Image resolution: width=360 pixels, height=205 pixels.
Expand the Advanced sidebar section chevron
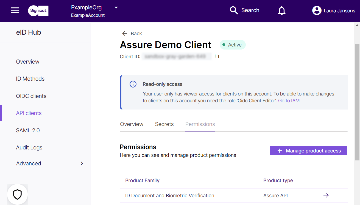coord(82,163)
